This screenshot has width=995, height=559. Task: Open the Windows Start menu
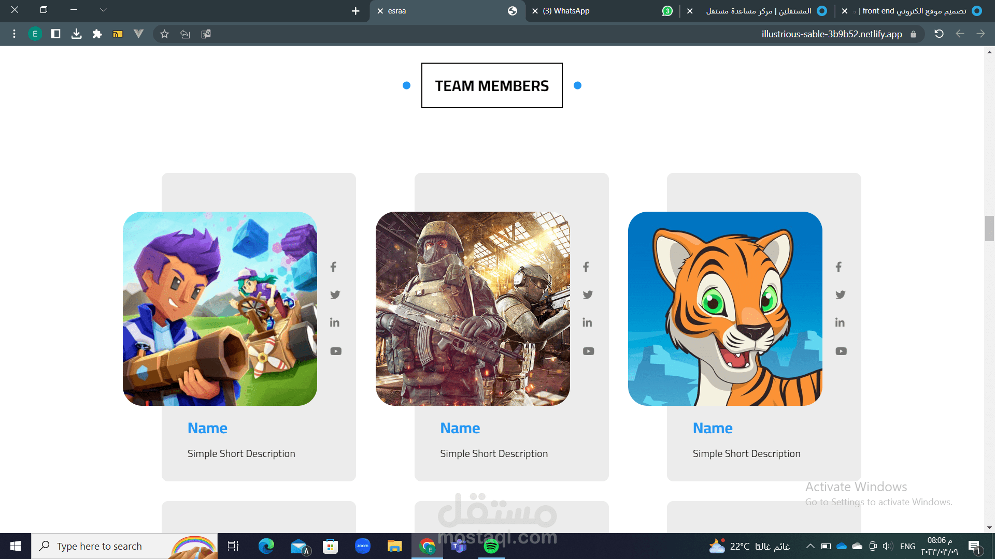click(16, 546)
